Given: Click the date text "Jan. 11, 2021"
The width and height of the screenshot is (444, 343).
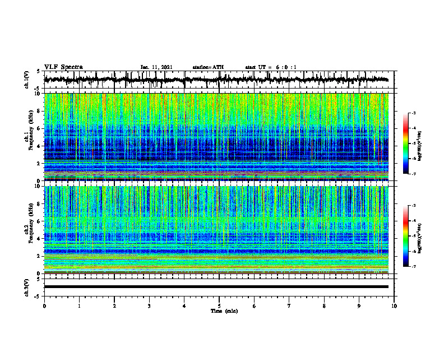Looking at the screenshot, I should 156,67.
